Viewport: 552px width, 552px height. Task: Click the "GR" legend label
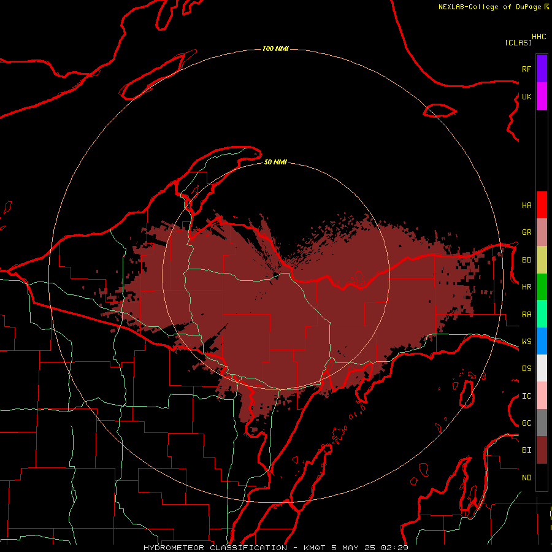(526, 232)
